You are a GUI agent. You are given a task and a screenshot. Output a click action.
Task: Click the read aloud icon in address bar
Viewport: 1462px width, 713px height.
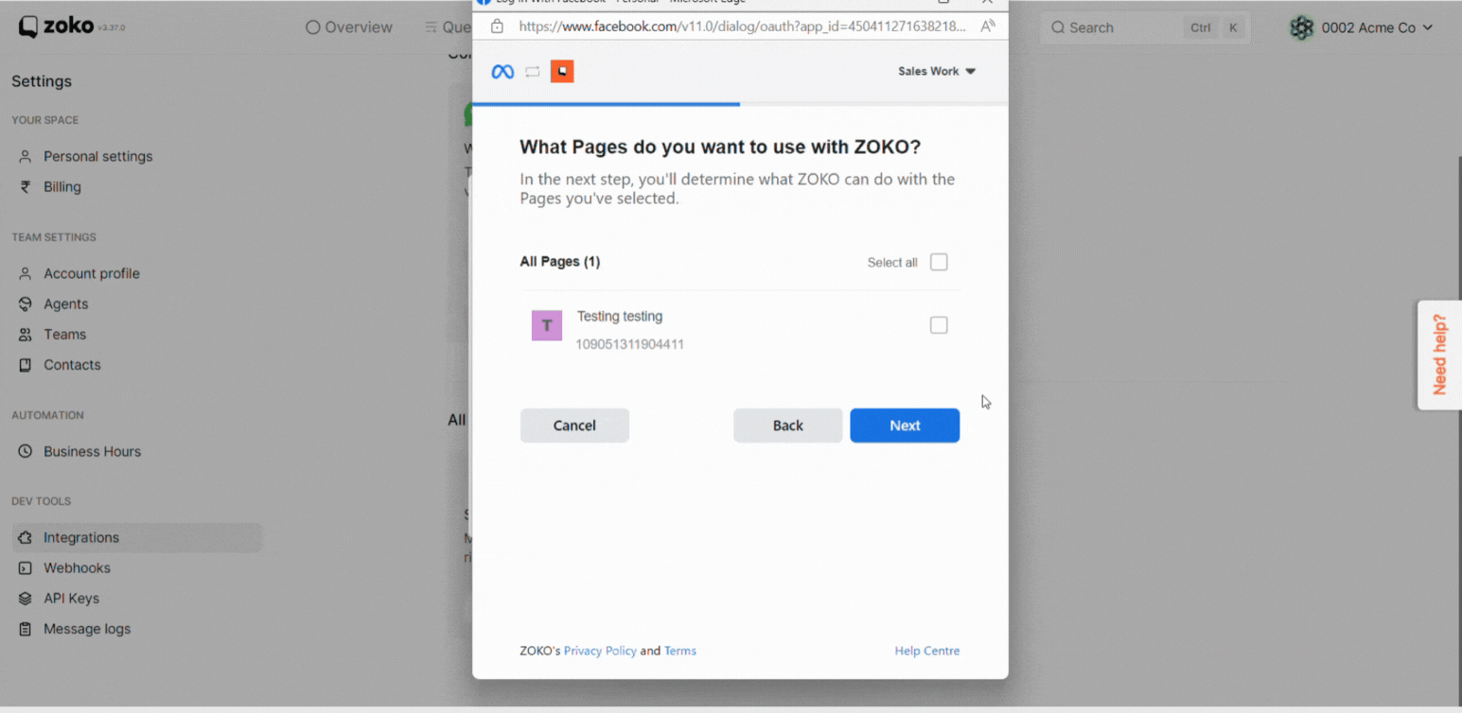tap(987, 26)
